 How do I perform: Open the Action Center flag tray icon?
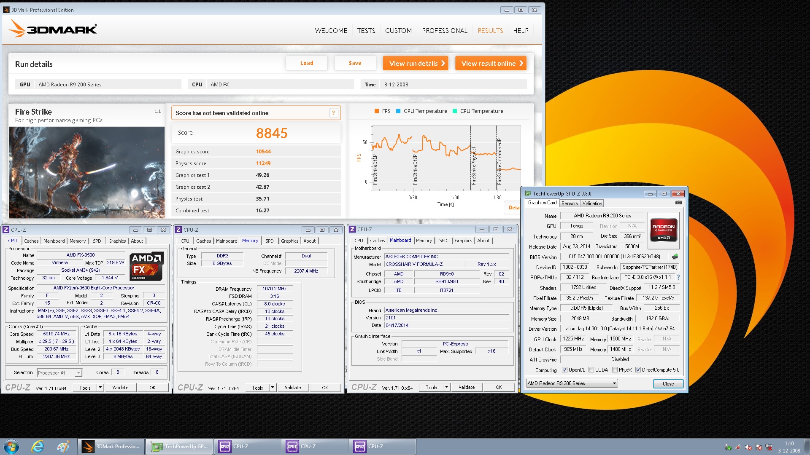click(759, 447)
